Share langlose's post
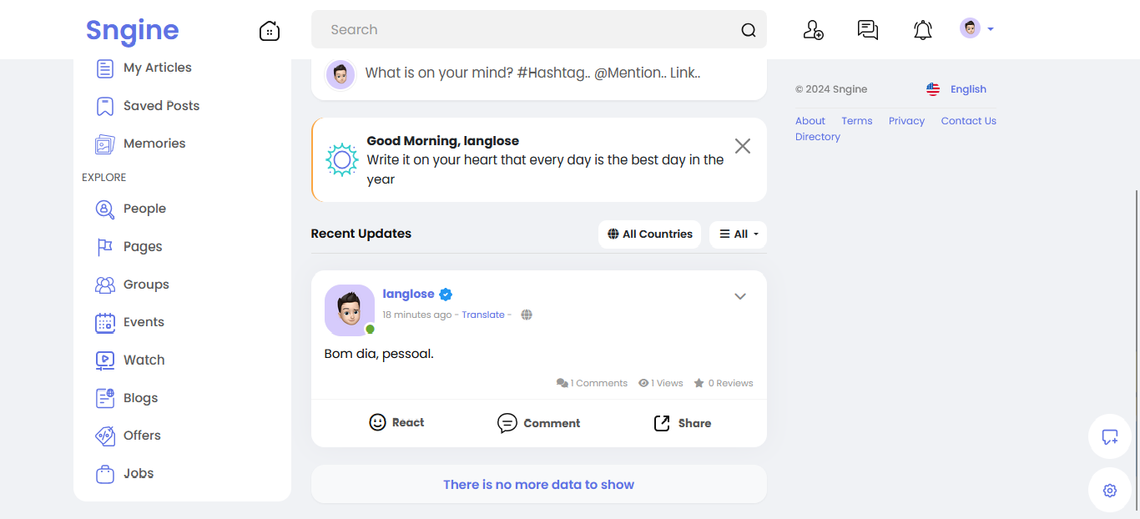 (x=682, y=423)
